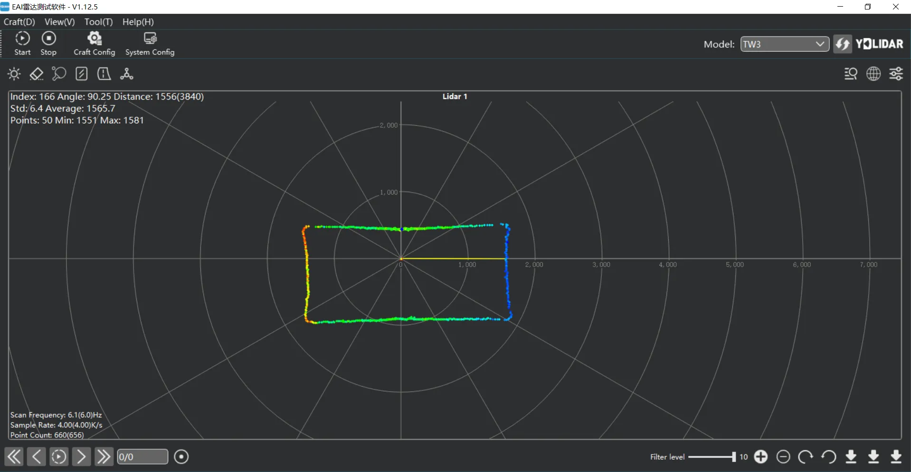Adjust the Filter level slider
Screen dimensions: 911x472
tap(712, 457)
